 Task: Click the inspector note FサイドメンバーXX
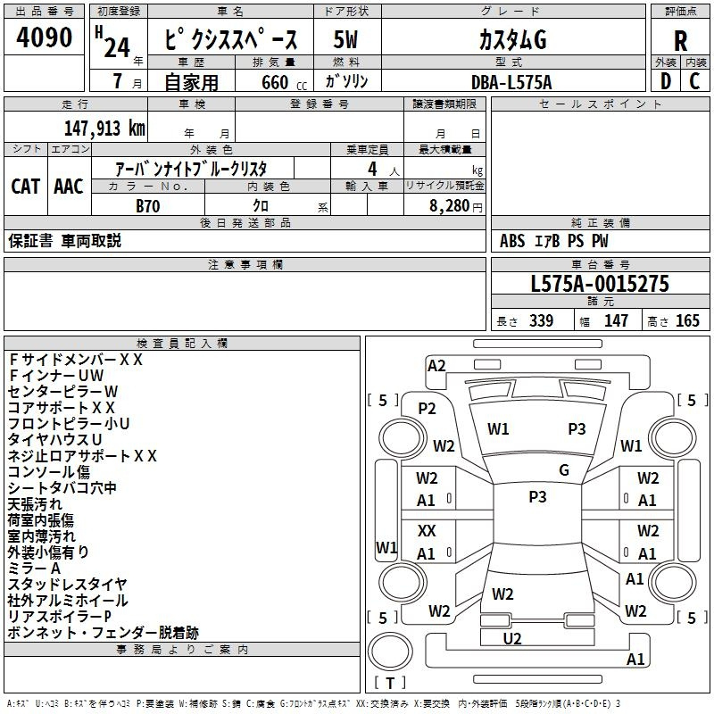tap(76, 360)
